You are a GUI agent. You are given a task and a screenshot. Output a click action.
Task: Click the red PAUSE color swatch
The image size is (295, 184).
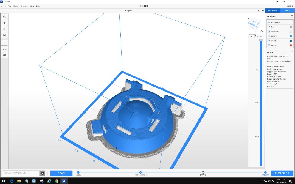point(291,45)
